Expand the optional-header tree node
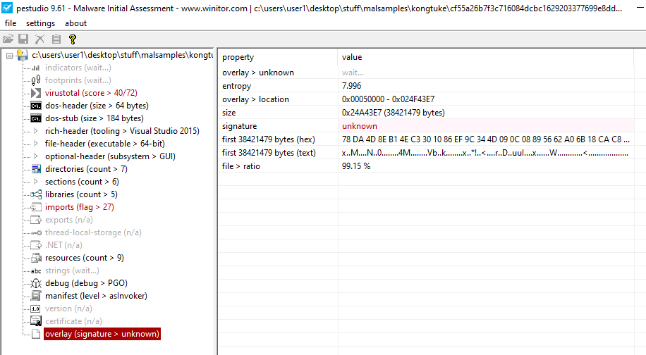This screenshot has width=646, height=355. (36, 156)
